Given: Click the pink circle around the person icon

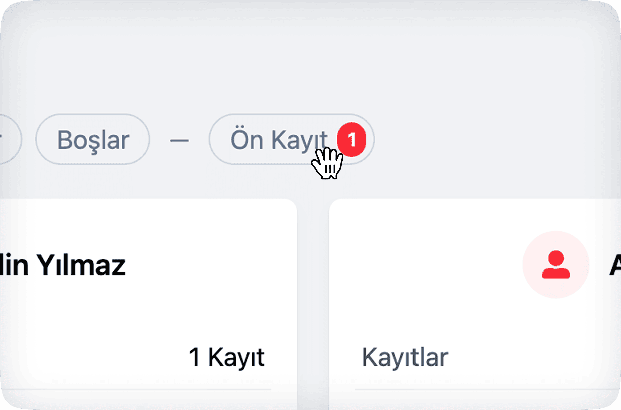Looking at the screenshot, I should [556, 265].
